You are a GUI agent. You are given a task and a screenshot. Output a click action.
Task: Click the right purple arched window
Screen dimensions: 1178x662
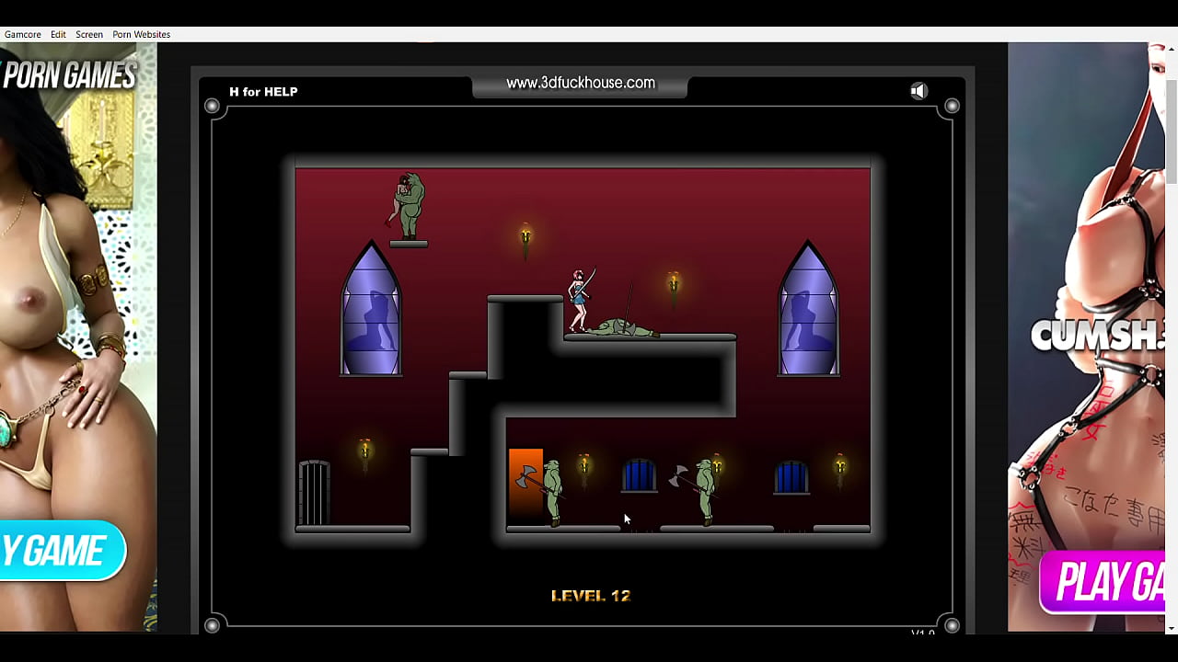[x=808, y=313]
